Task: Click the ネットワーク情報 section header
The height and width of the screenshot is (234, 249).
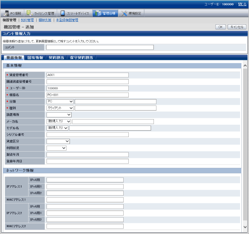Action: (x=122, y=170)
